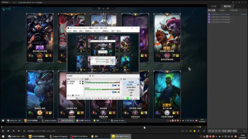Image resolution: width=248 pixels, height=139 pixels.
Task: Switch to Studio One in the Windows taskbar
Action: pos(17,137)
